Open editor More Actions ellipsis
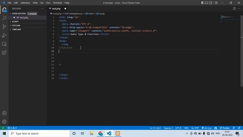Screen dimensions: 243x137 [239, 8]
